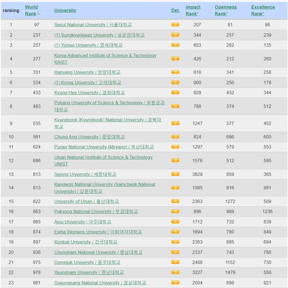Open Korea Advanced Institute of Science & Technology link
Viewport: 288px width, 288px height.
tap(105, 59)
